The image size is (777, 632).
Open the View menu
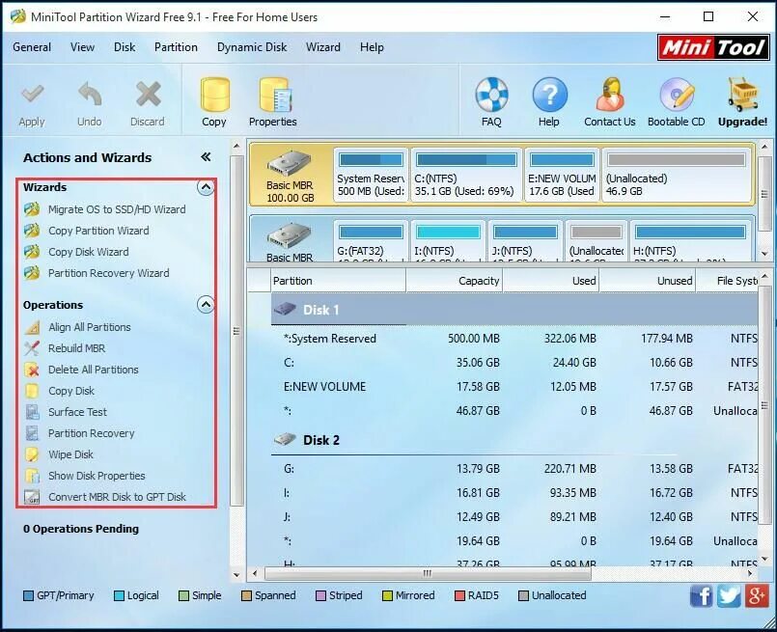point(82,47)
